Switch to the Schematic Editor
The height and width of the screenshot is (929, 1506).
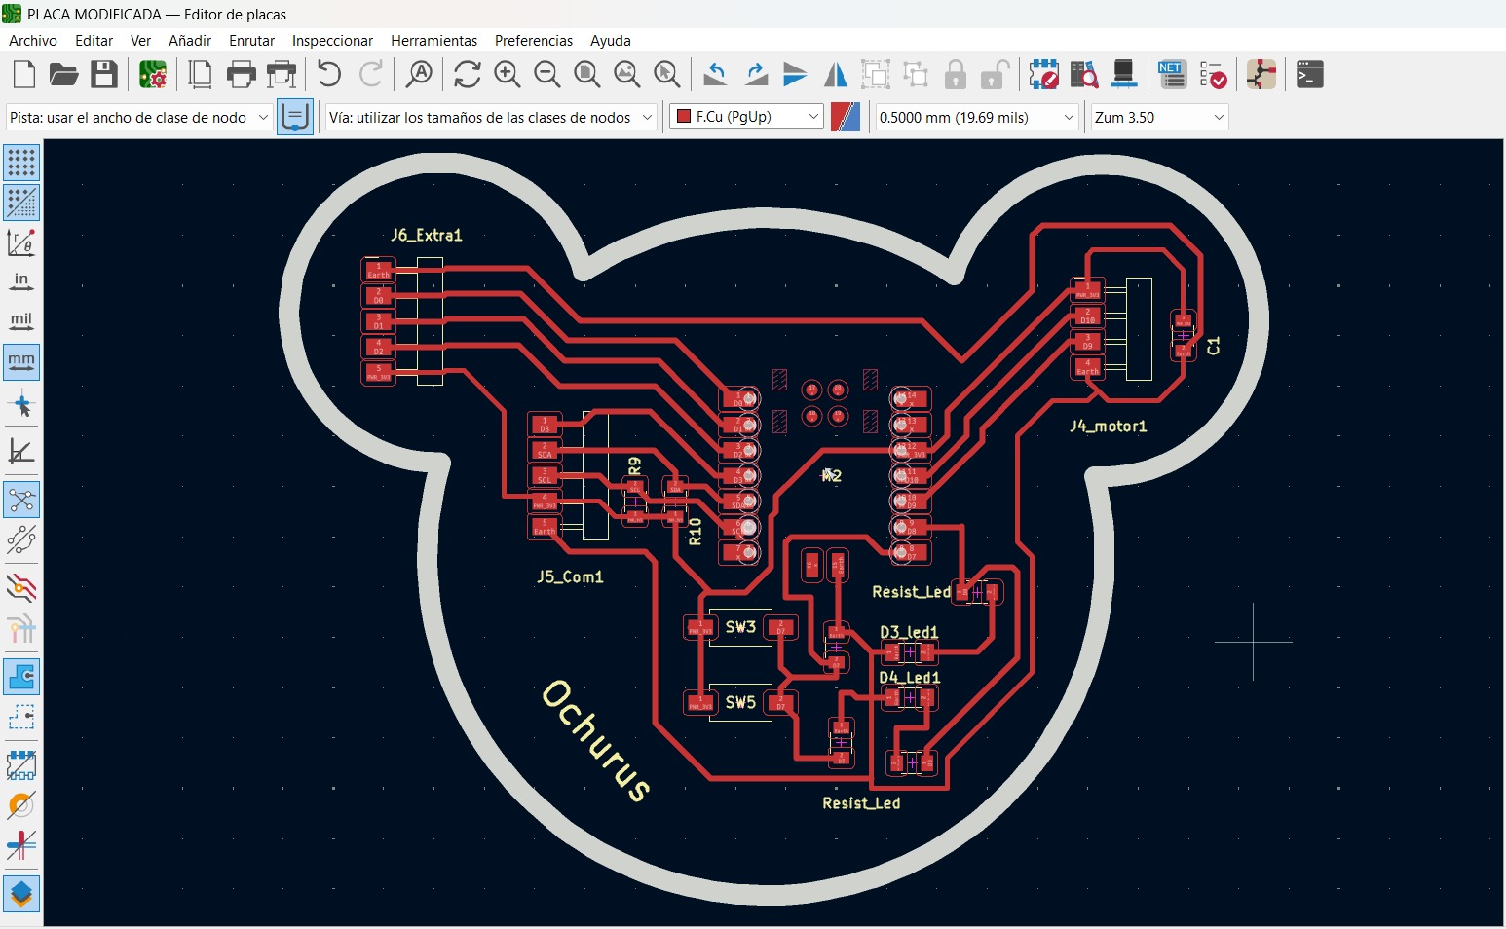click(x=1263, y=74)
